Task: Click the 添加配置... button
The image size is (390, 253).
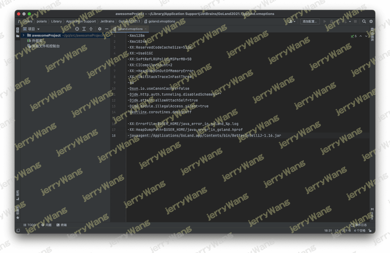Action: (310, 21)
